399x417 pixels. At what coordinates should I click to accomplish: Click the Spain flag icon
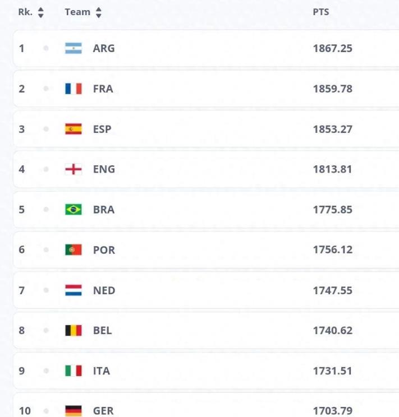pos(74,129)
